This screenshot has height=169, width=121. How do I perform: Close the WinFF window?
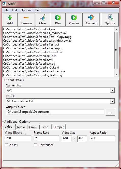[x=113, y=3]
